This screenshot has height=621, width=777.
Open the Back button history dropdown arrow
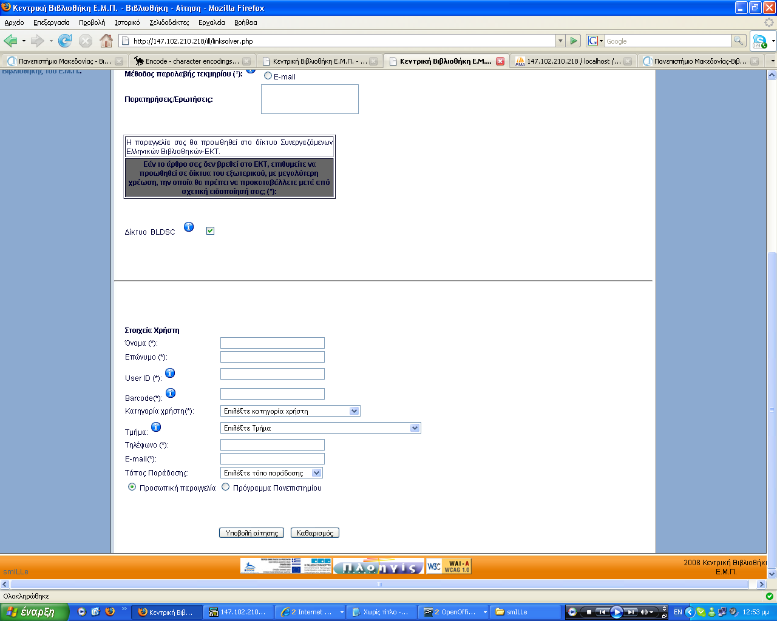click(x=24, y=41)
